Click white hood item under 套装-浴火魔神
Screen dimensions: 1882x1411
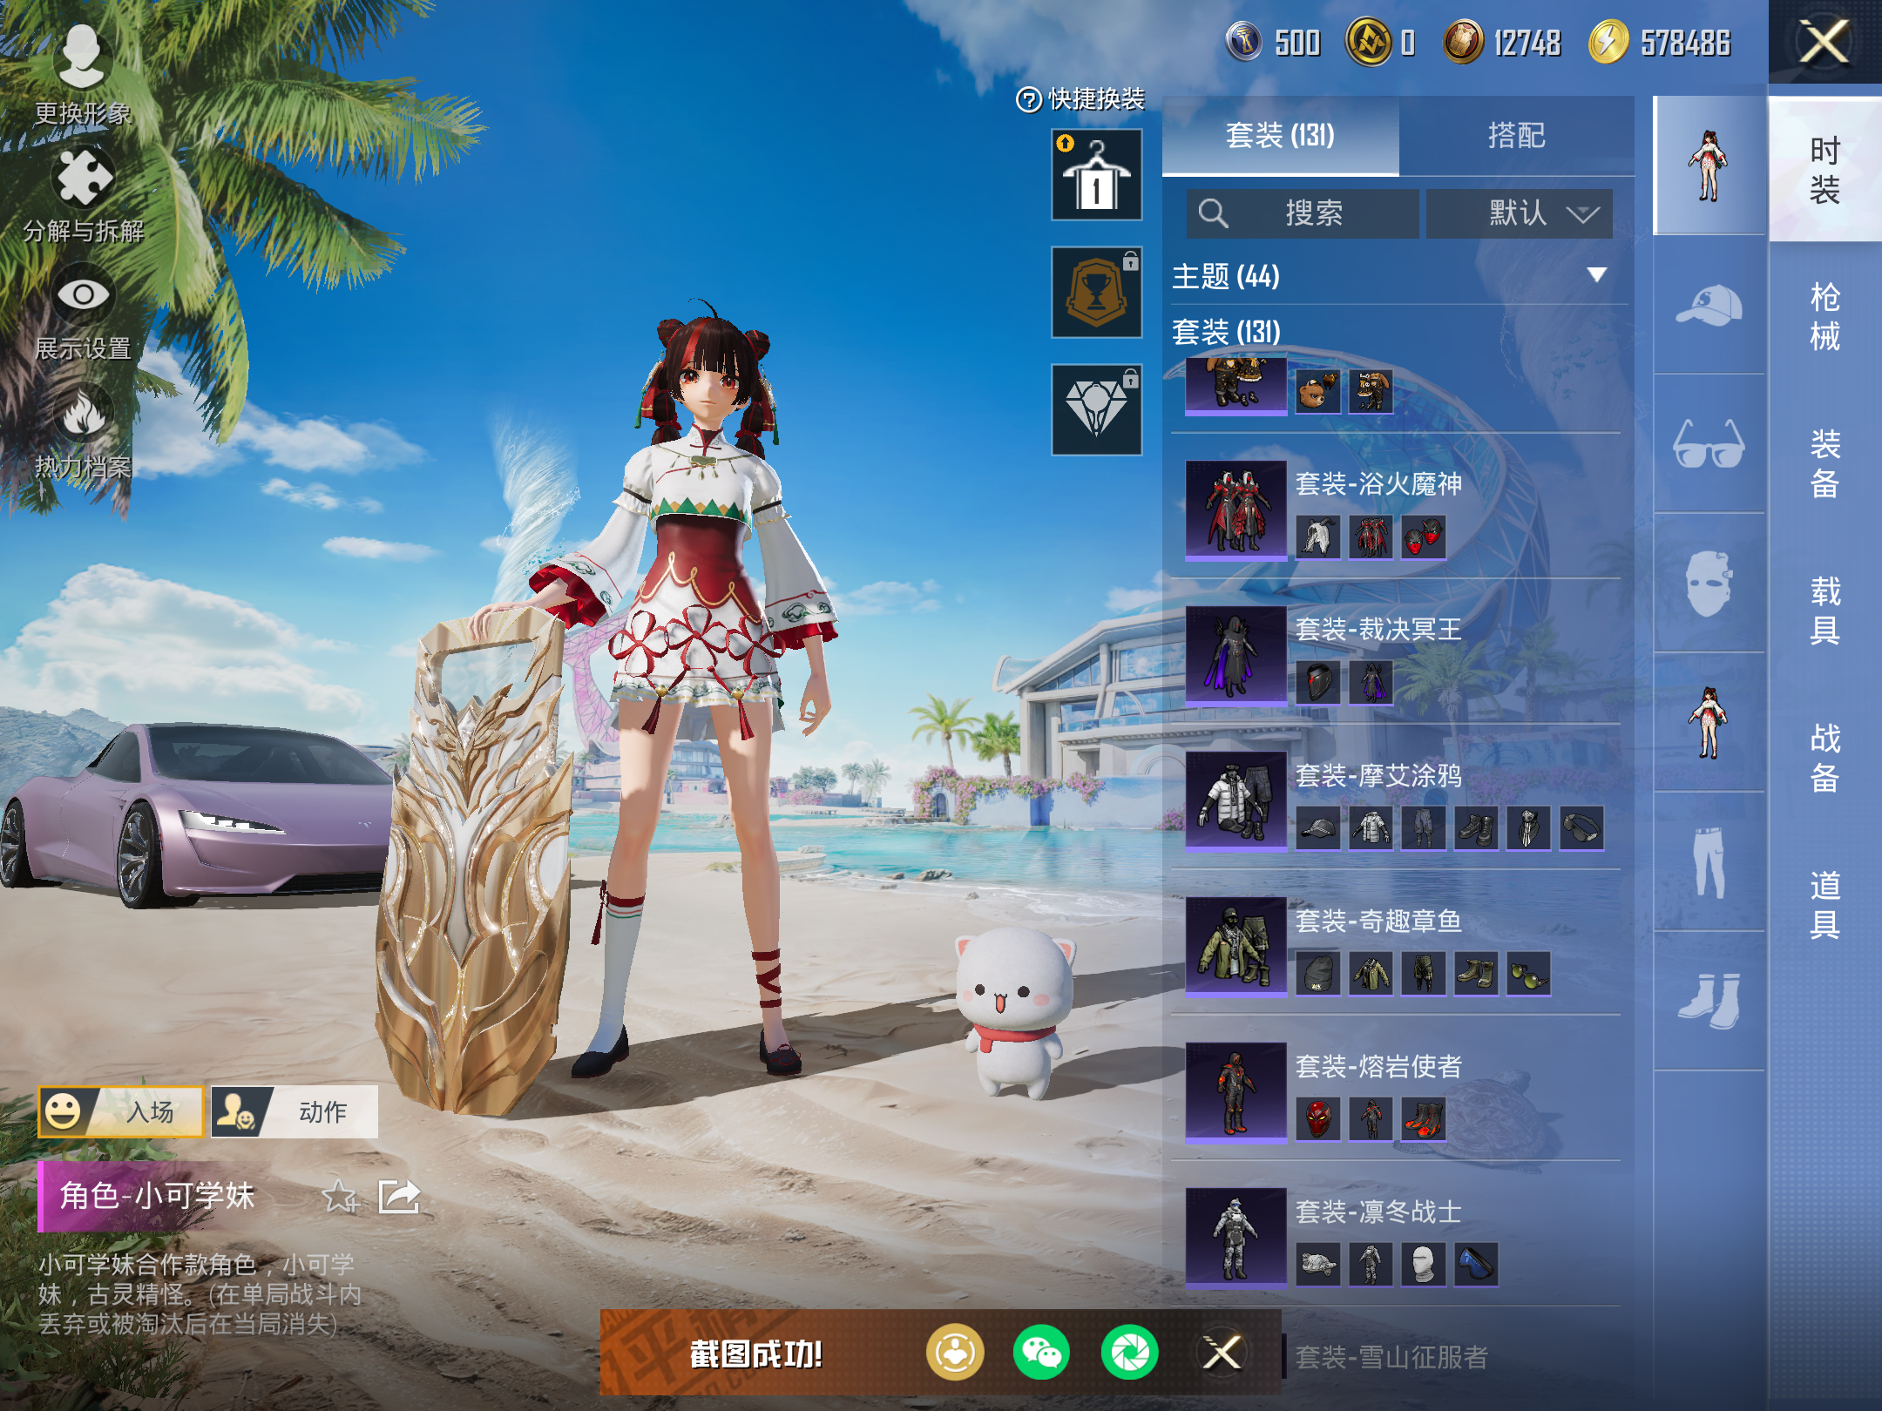pos(1318,537)
